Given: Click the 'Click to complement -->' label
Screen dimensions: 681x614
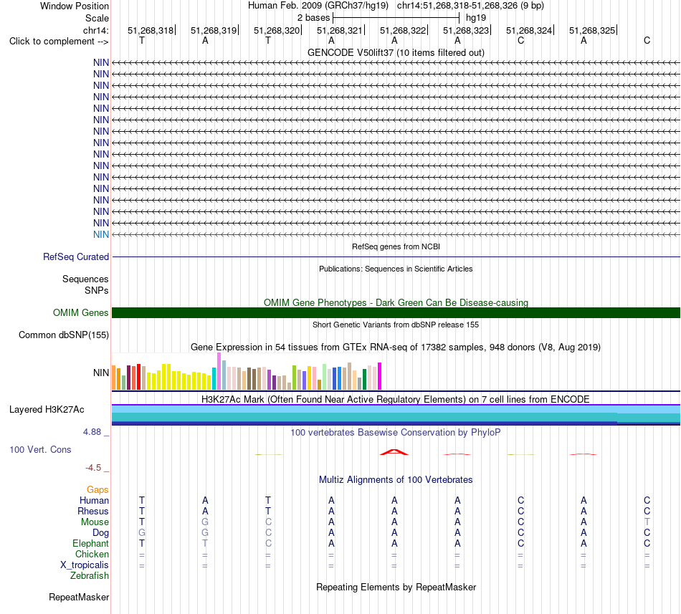Looking at the screenshot, I should click(59, 42).
